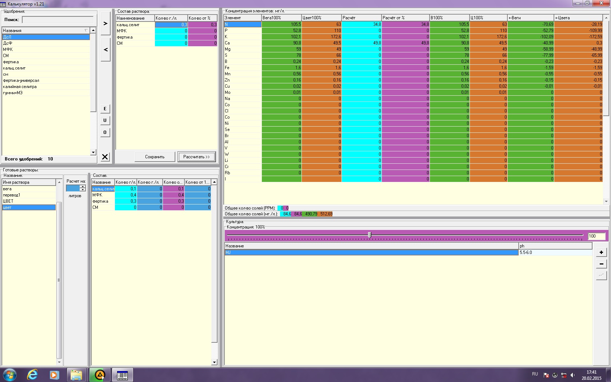611x382 pixels.
Task: Click the O button beside fertilizer list
Action: click(105, 132)
